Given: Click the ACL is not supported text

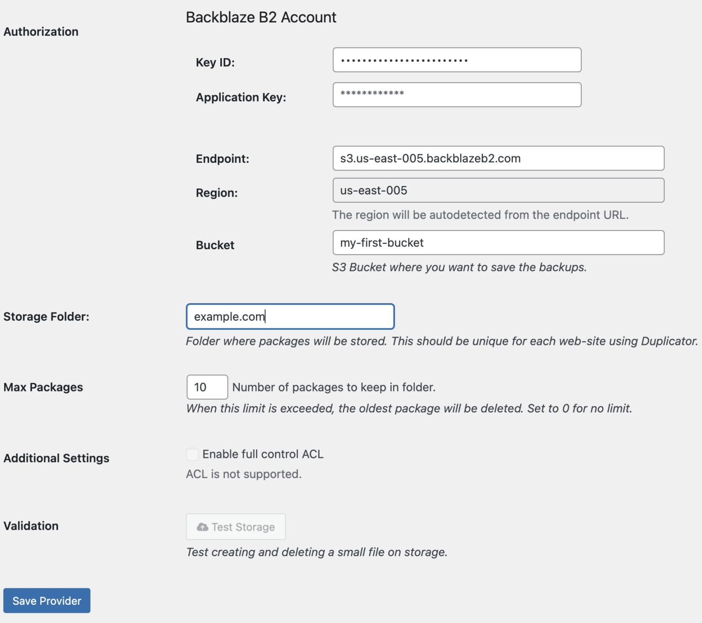Looking at the screenshot, I should pyautogui.click(x=244, y=474).
